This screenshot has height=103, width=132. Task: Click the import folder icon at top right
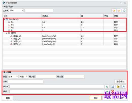coord(114,11)
